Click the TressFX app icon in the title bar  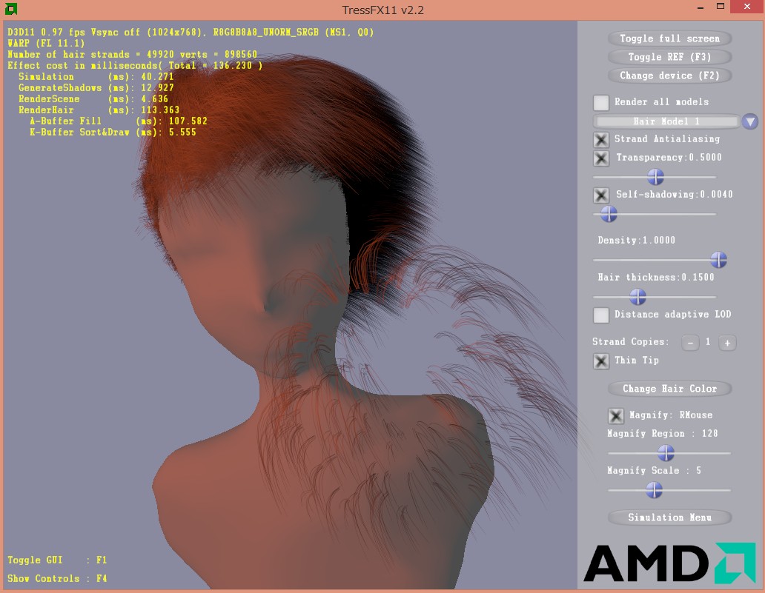point(10,10)
